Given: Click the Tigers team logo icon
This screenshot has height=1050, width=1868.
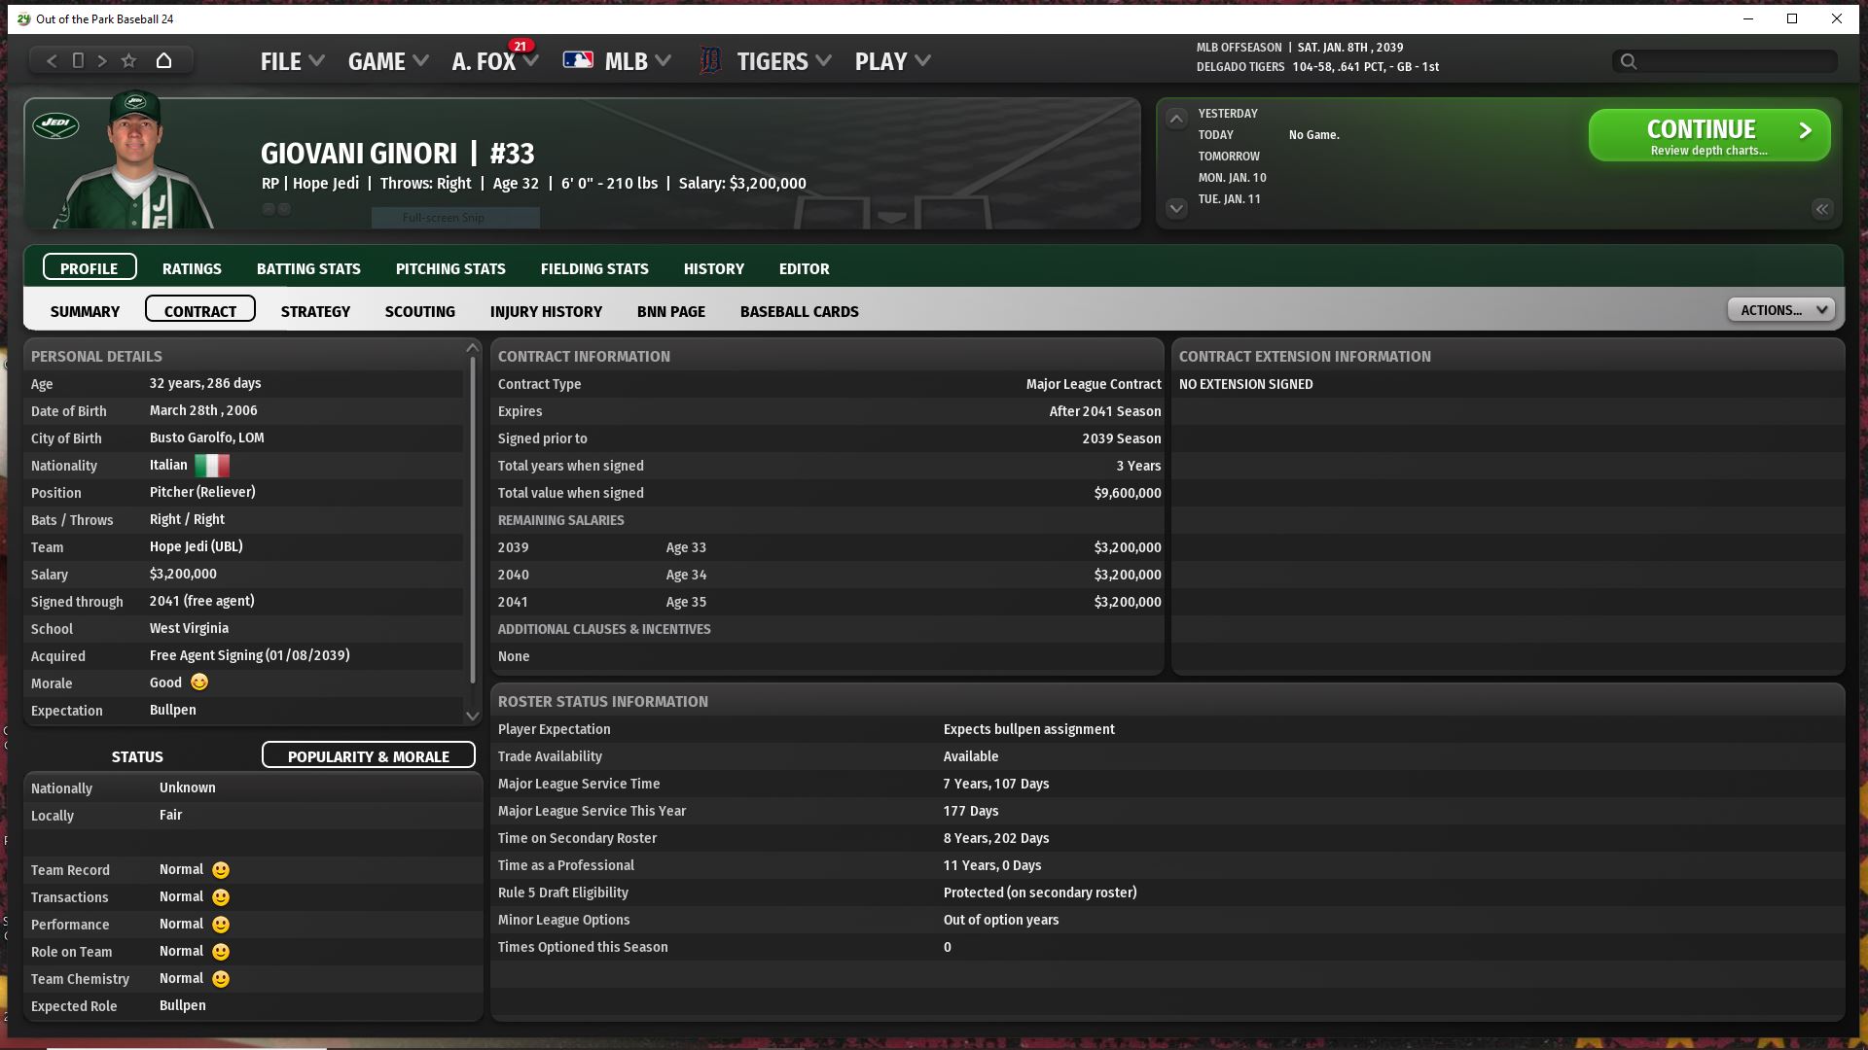Looking at the screenshot, I should (x=711, y=61).
